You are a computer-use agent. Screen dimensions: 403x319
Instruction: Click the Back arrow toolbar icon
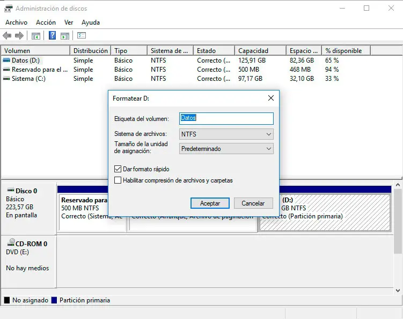7,35
